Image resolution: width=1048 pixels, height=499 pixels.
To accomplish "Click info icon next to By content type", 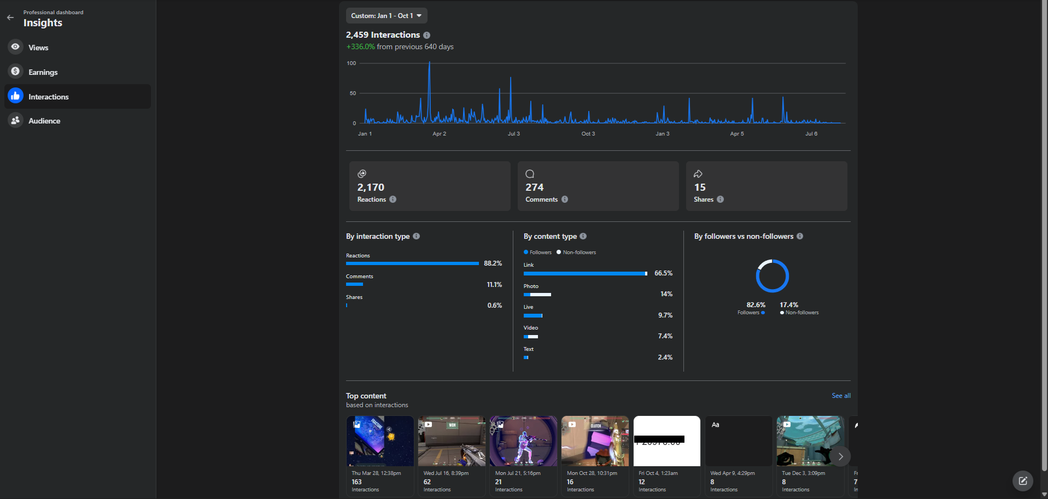I will pos(583,236).
